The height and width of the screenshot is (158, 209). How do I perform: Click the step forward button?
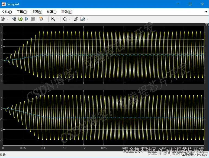(x=27, y=19)
